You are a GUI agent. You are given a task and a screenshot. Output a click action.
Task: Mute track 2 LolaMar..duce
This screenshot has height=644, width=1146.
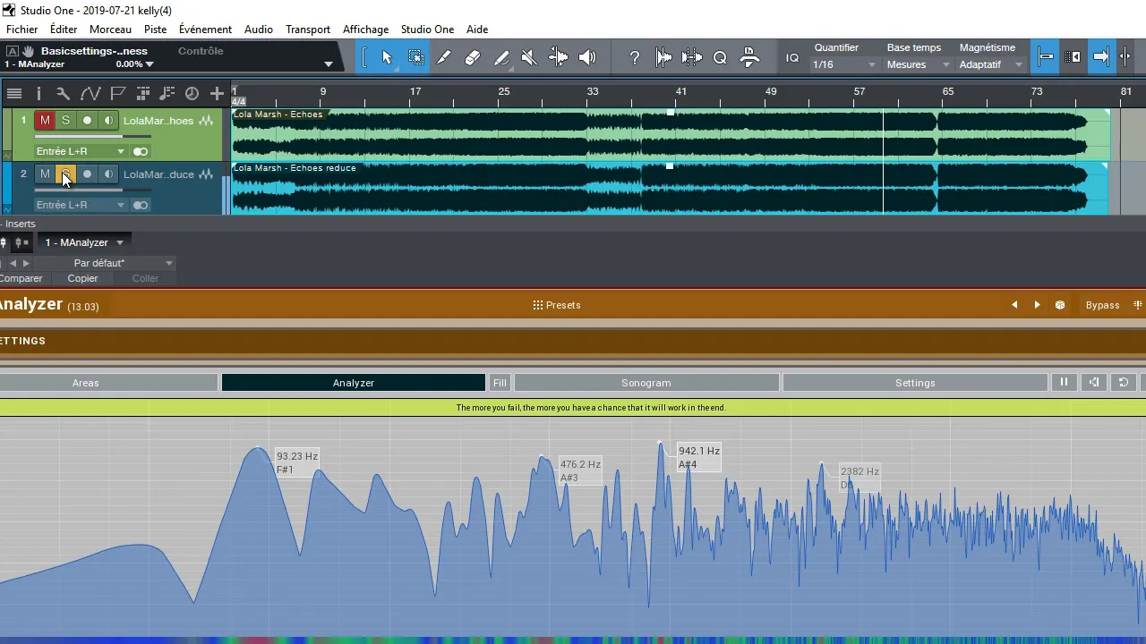pos(45,174)
